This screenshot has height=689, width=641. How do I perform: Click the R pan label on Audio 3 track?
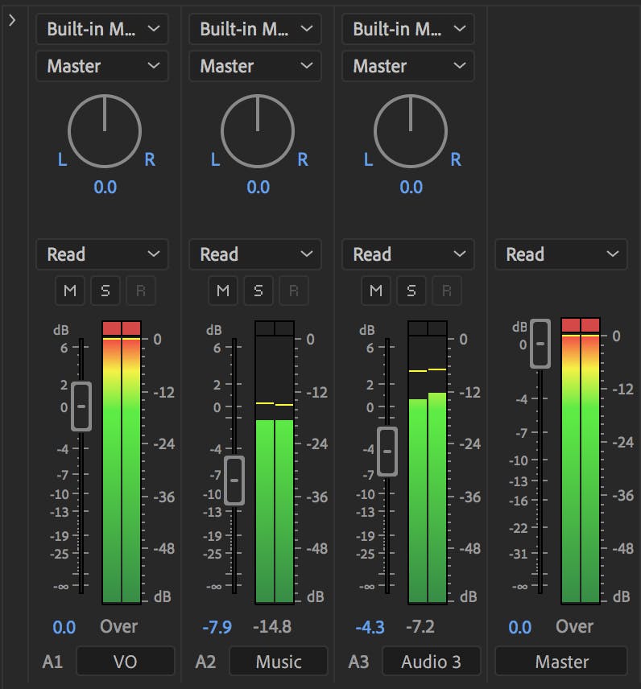[456, 159]
